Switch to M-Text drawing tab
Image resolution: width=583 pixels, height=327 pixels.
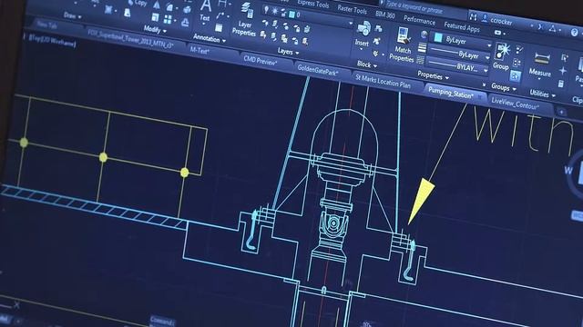[x=199, y=51]
